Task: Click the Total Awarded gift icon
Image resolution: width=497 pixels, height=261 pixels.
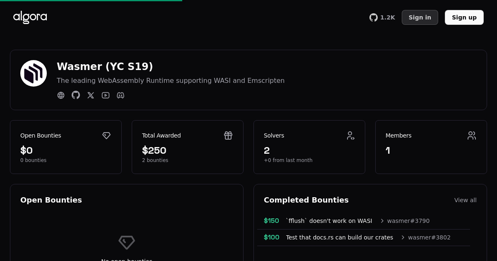Action: pyautogui.click(x=228, y=135)
